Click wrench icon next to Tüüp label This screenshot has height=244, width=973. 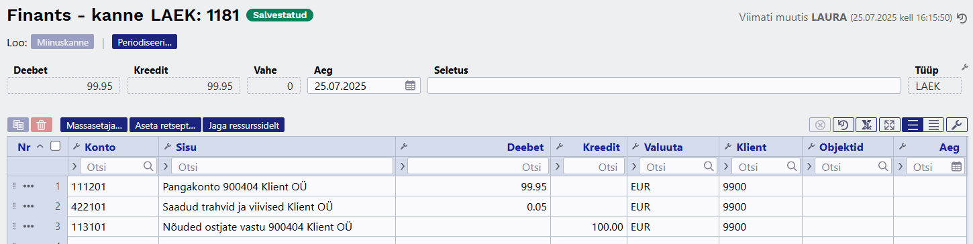click(965, 67)
